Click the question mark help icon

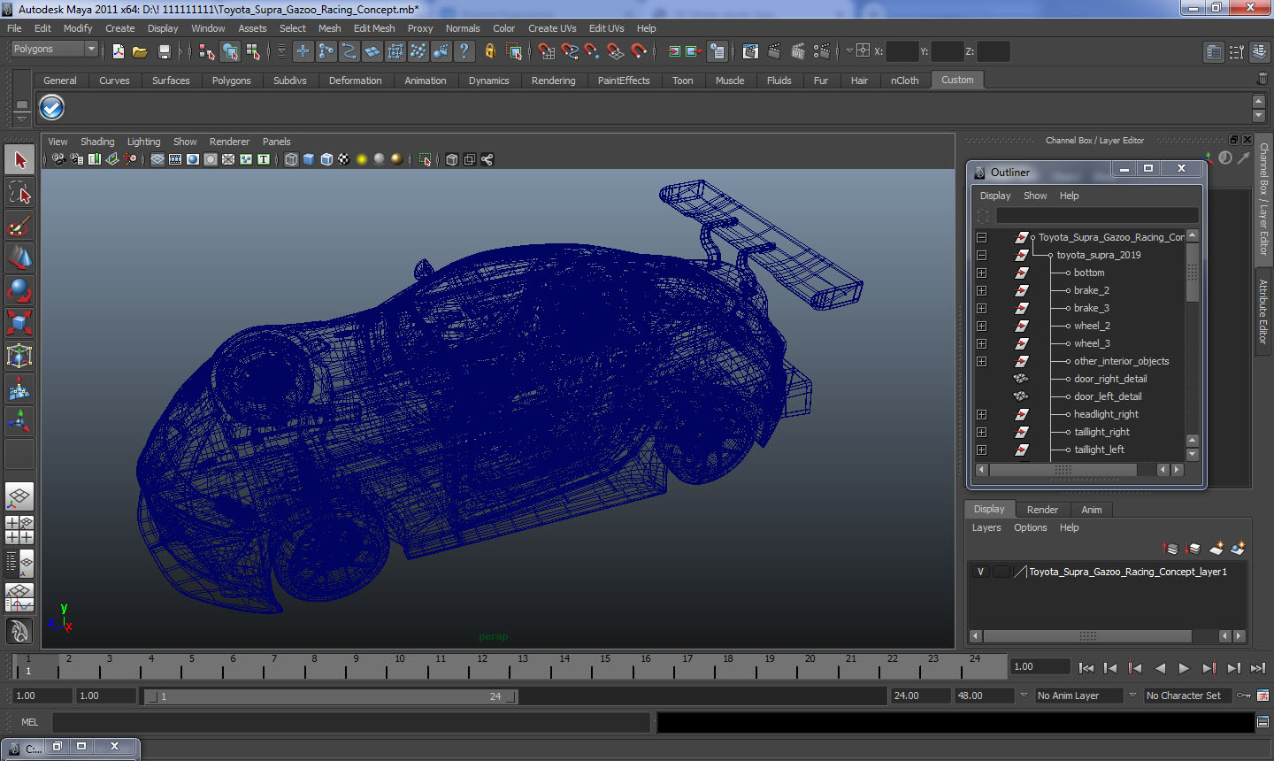click(x=464, y=51)
